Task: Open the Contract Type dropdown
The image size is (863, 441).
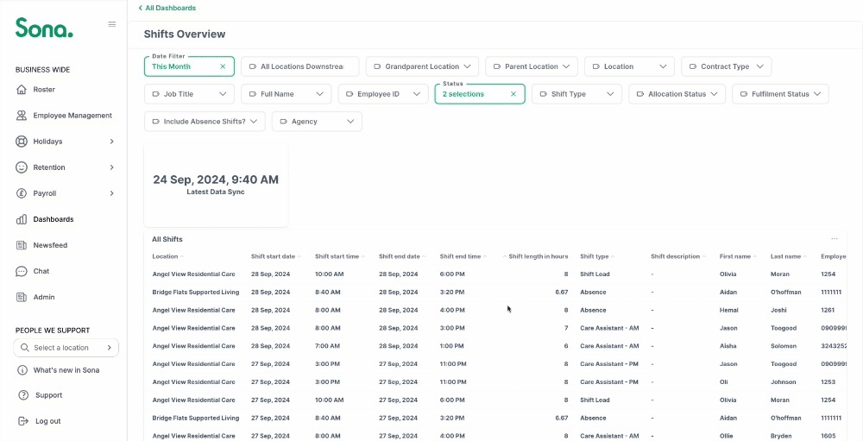Action: (727, 66)
